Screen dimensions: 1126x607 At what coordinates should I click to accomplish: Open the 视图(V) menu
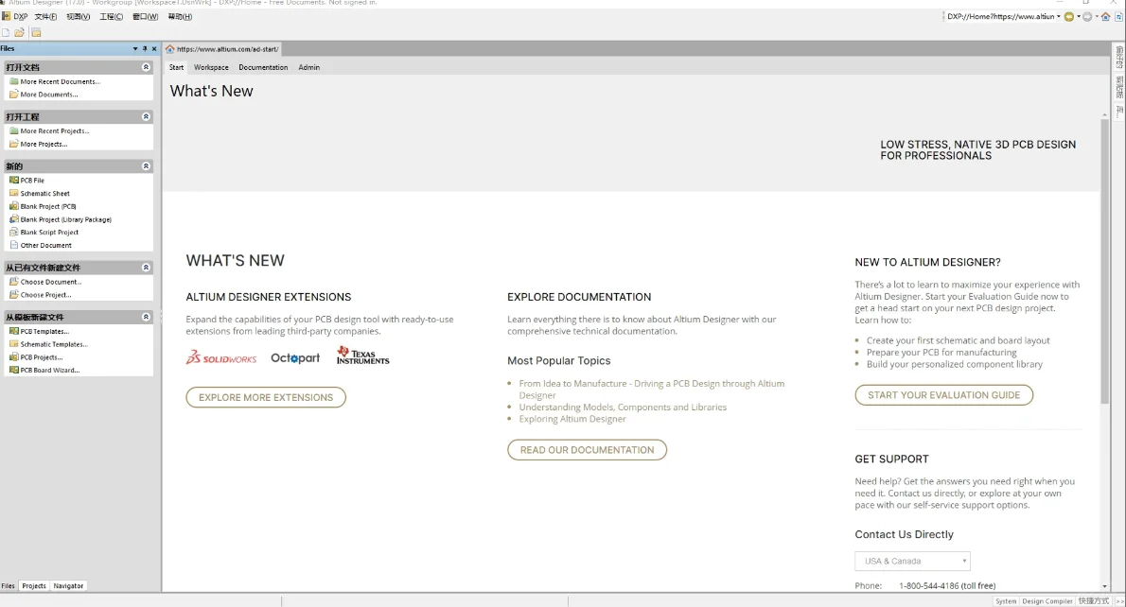tap(79, 16)
